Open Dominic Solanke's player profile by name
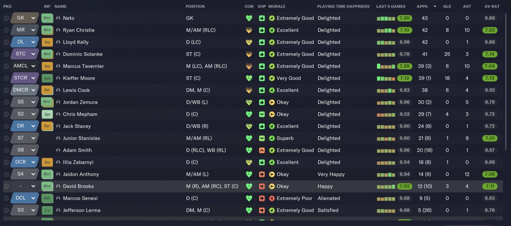This screenshot has width=511, height=226. click(83, 54)
